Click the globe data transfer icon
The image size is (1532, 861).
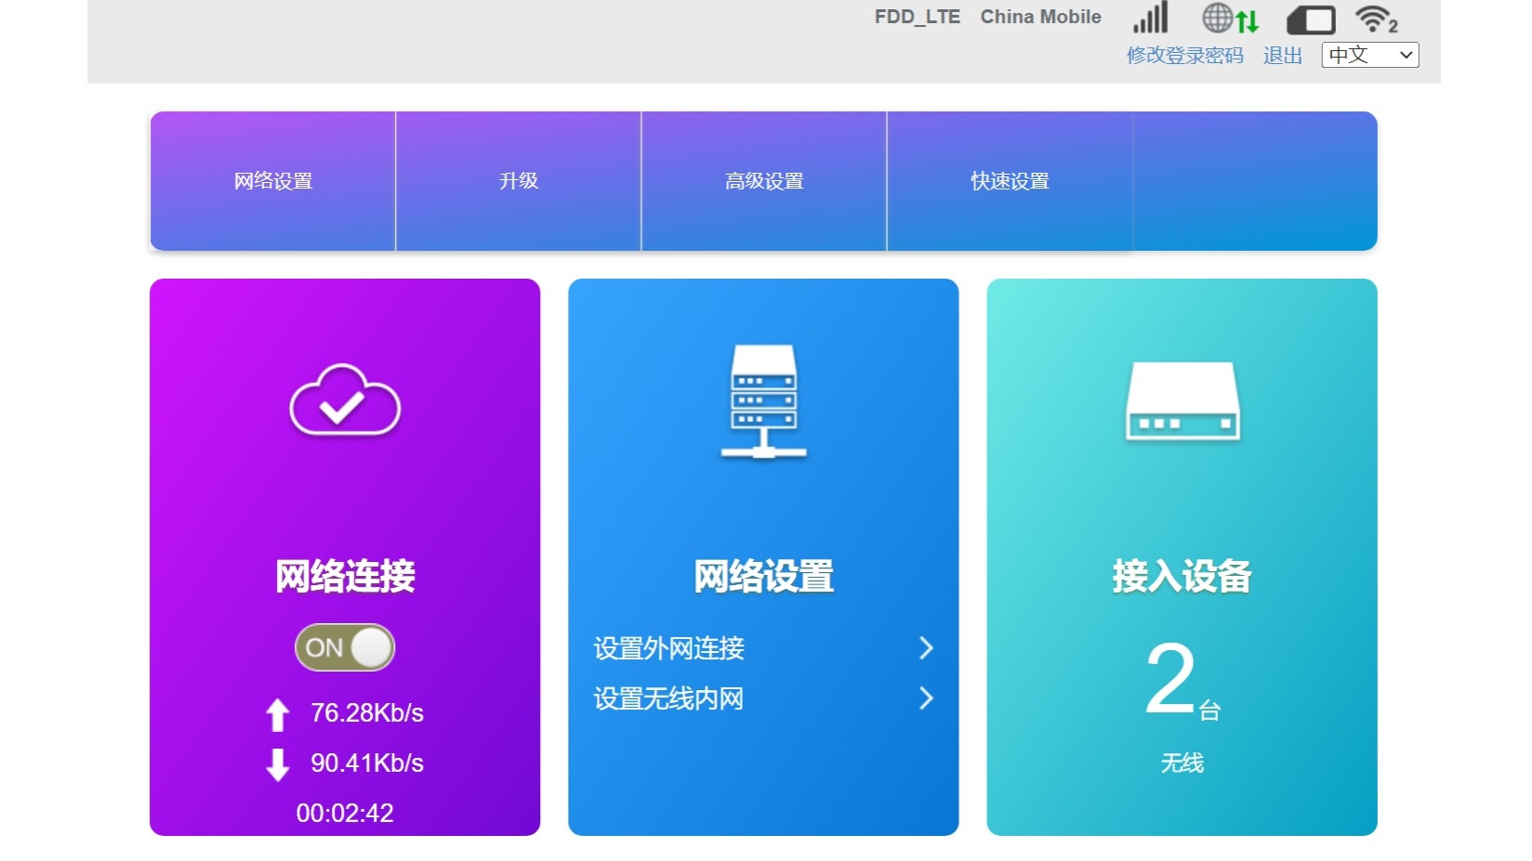[x=1230, y=19]
